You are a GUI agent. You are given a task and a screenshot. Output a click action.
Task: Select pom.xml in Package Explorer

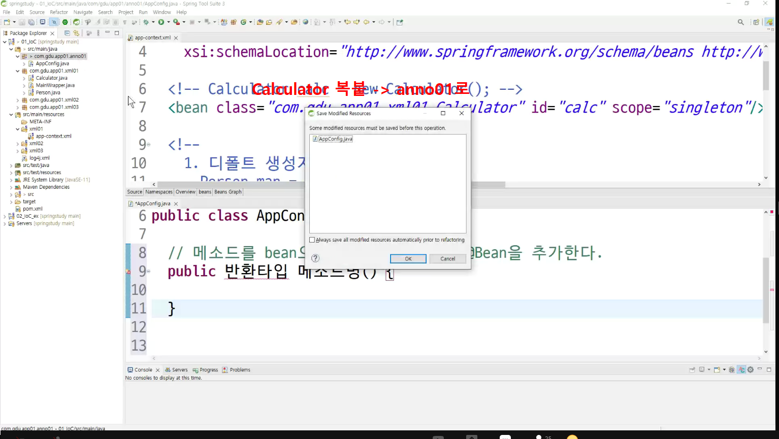(x=33, y=209)
